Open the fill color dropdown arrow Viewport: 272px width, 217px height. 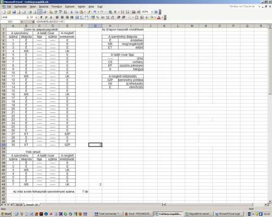(154, 17)
